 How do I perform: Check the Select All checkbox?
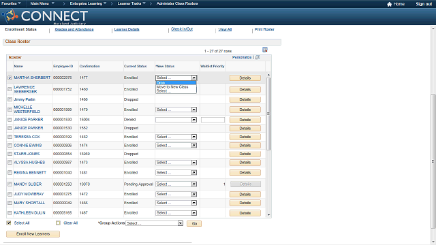coord(9,223)
